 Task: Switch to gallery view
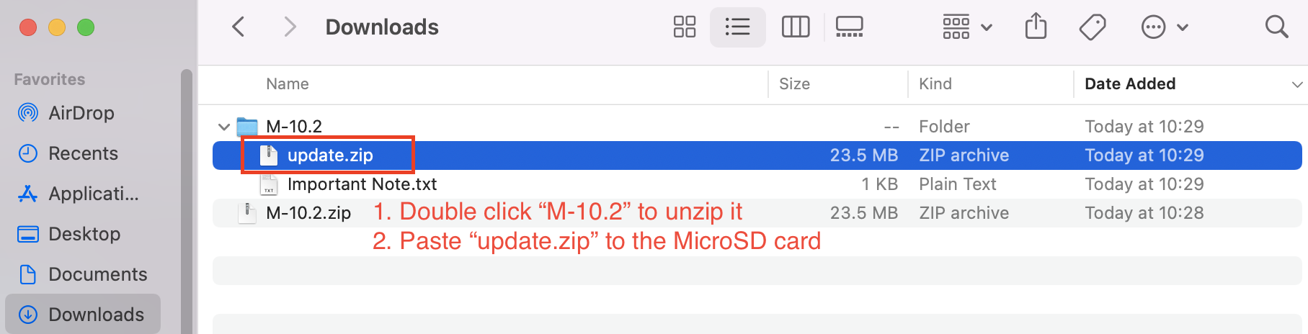click(849, 27)
